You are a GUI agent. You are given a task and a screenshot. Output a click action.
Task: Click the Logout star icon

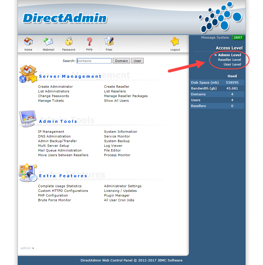[x=175, y=42]
